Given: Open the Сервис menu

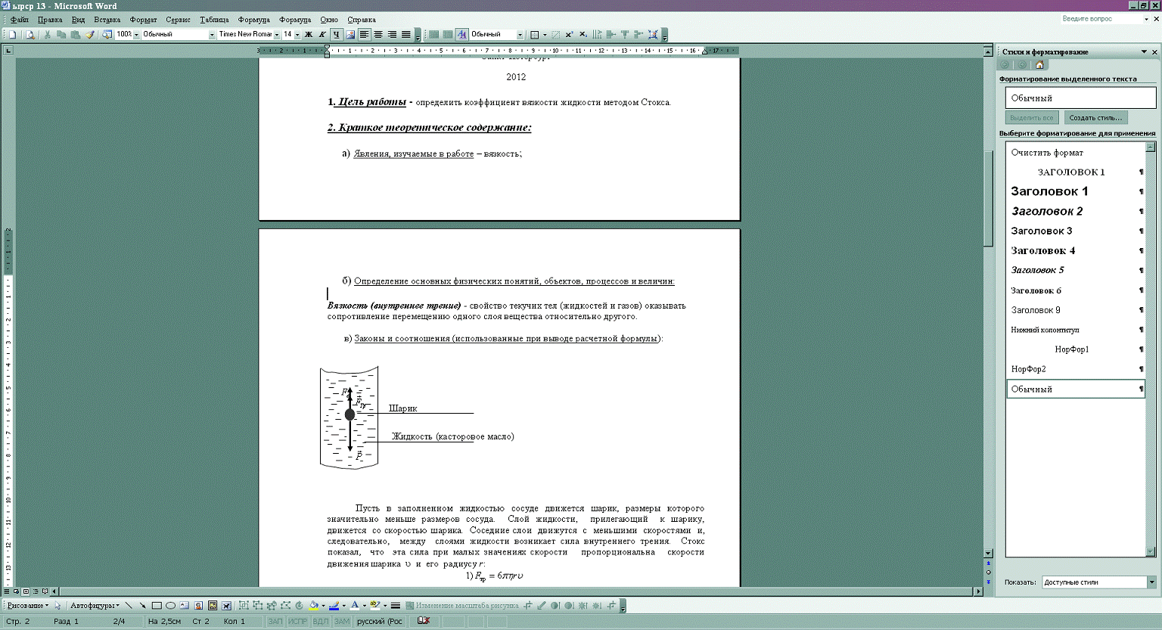Looking at the screenshot, I should pyautogui.click(x=178, y=20).
